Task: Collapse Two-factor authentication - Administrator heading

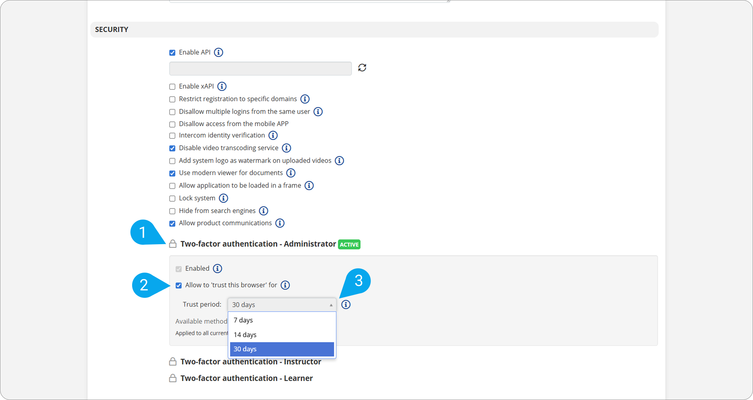Action: (x=258, y=244)
